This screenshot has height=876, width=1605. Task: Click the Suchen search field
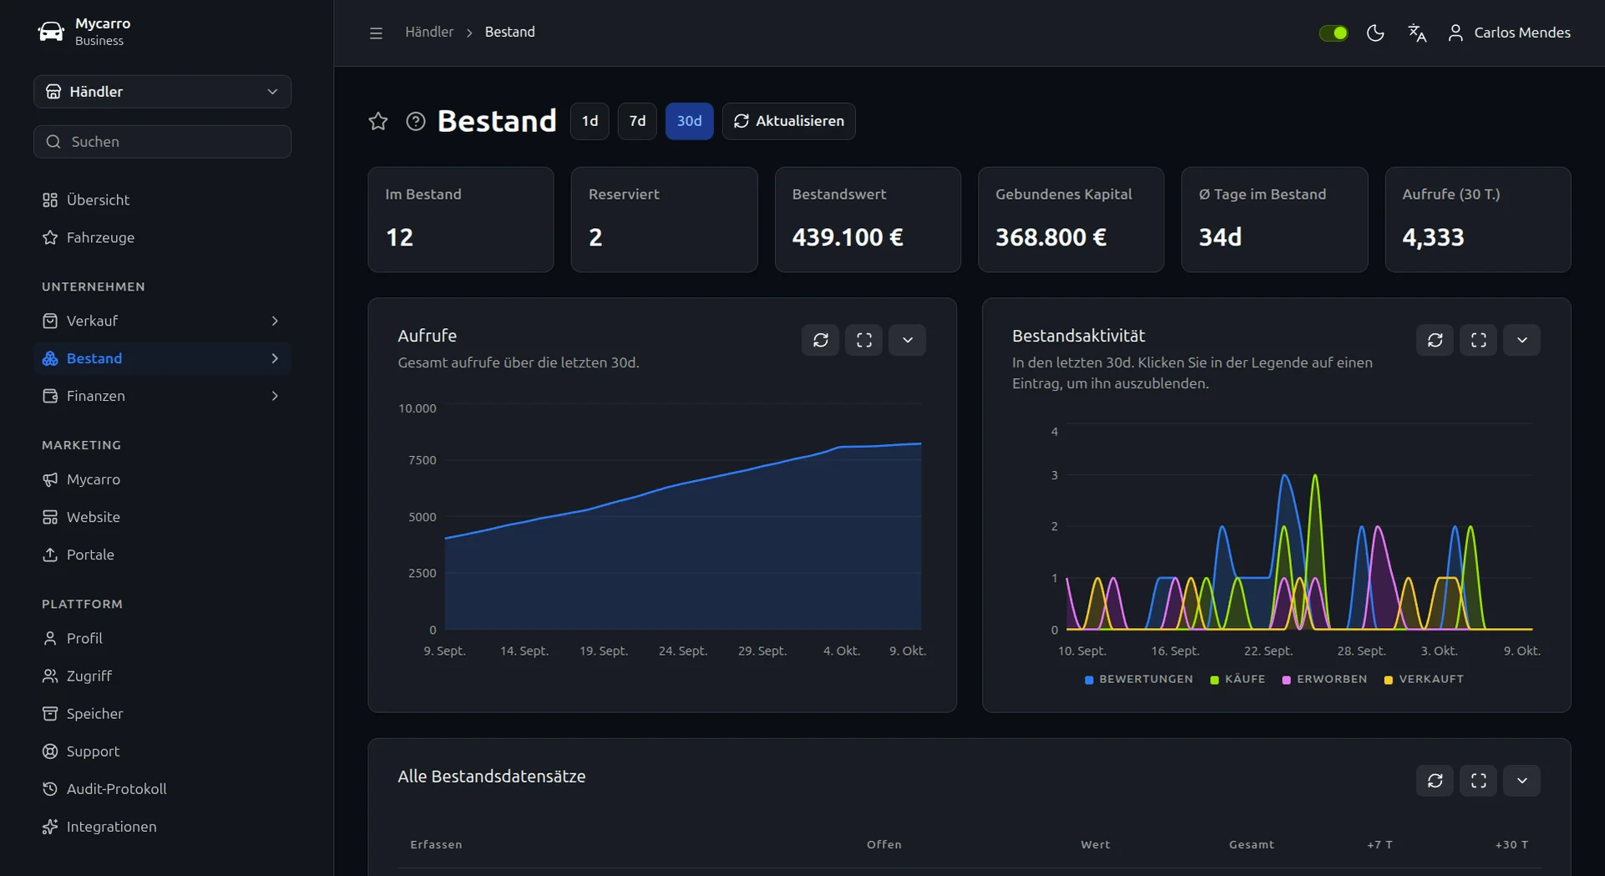click(x=162, y=142)
